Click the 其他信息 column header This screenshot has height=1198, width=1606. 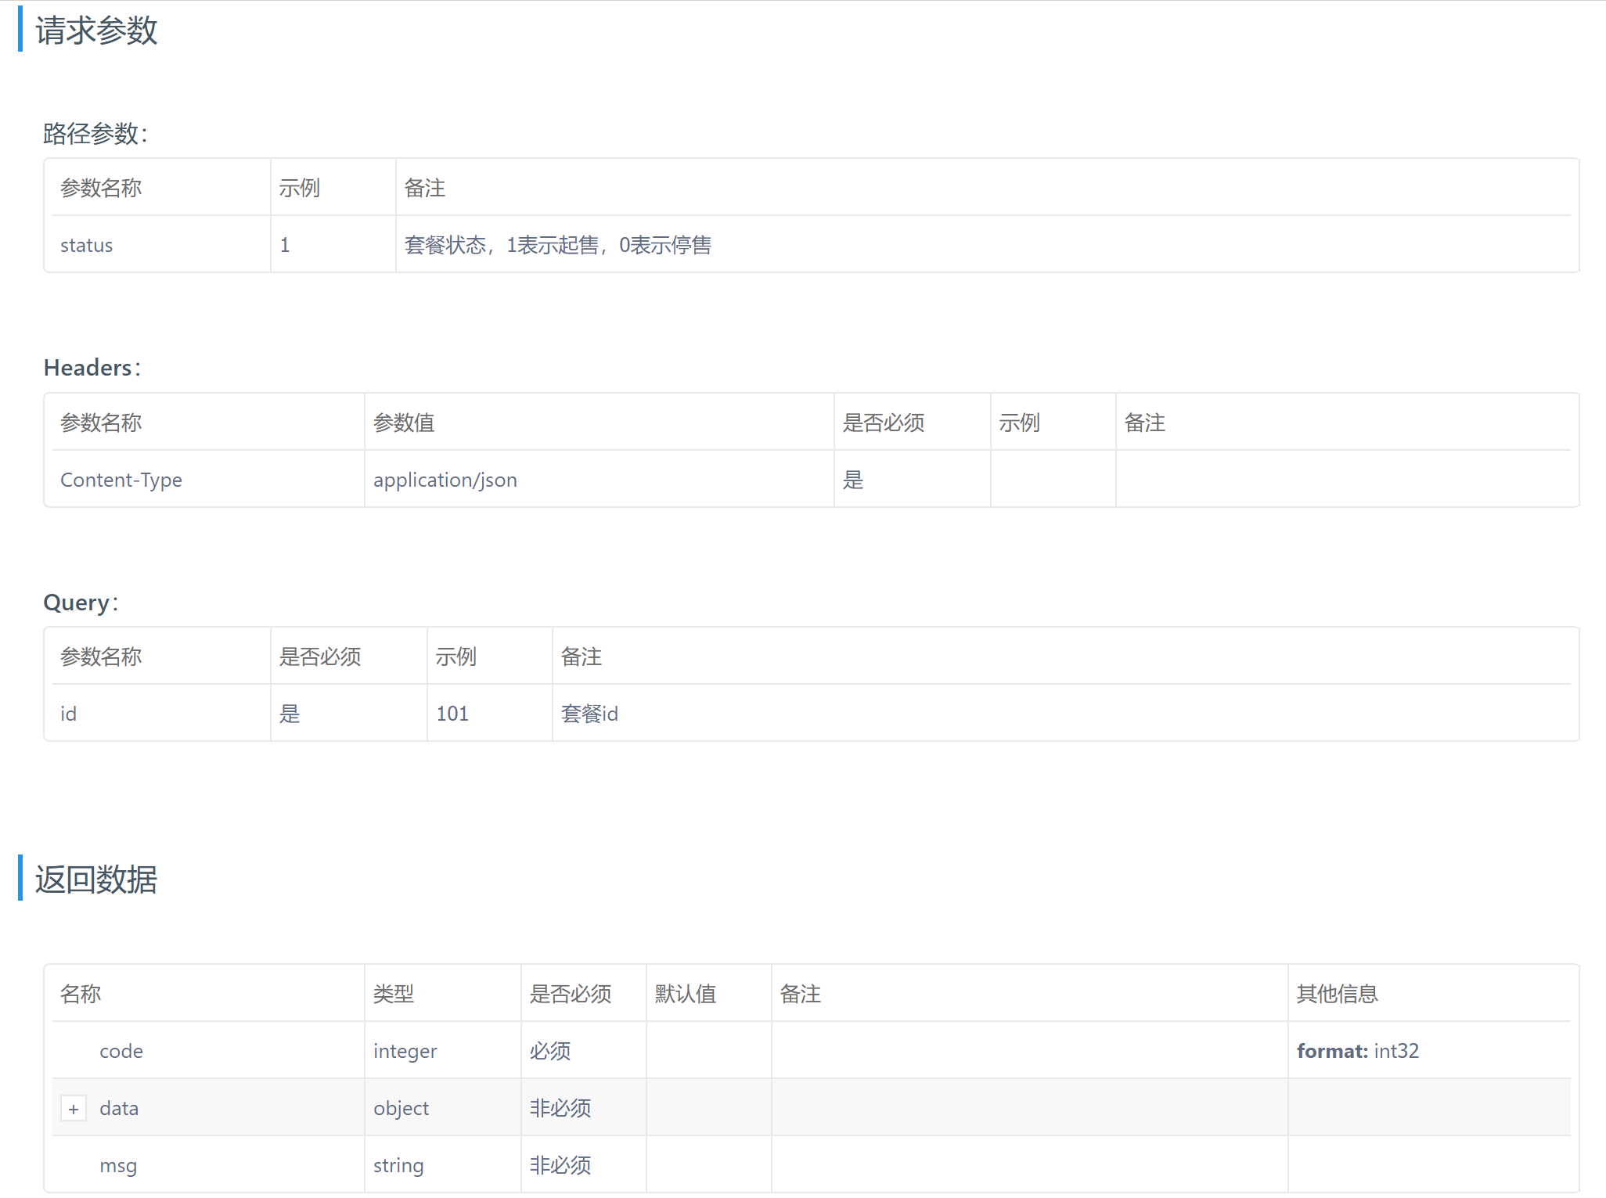coord(1337,994)
